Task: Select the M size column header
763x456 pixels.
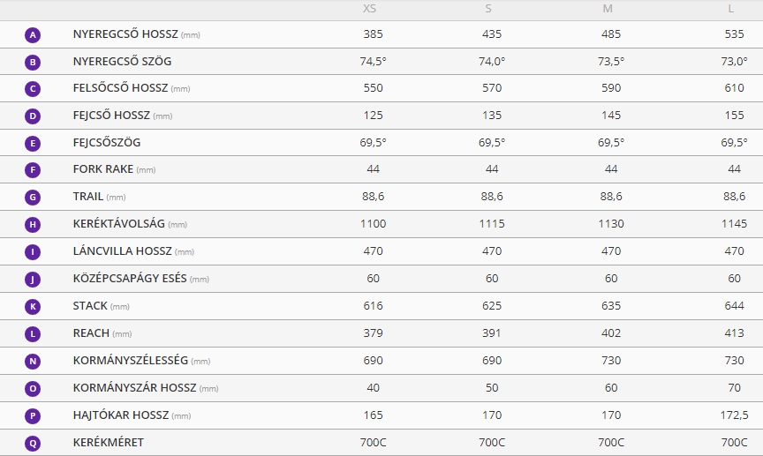Action: click(608, 9)
